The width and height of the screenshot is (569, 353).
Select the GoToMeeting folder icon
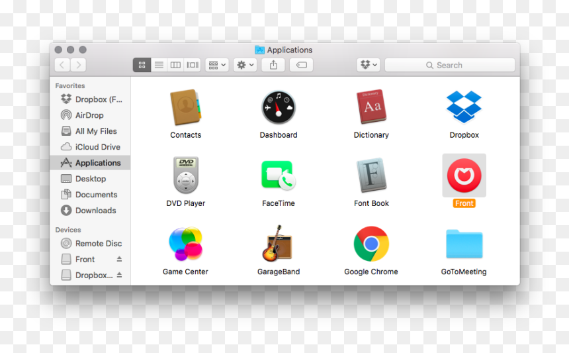464,244
